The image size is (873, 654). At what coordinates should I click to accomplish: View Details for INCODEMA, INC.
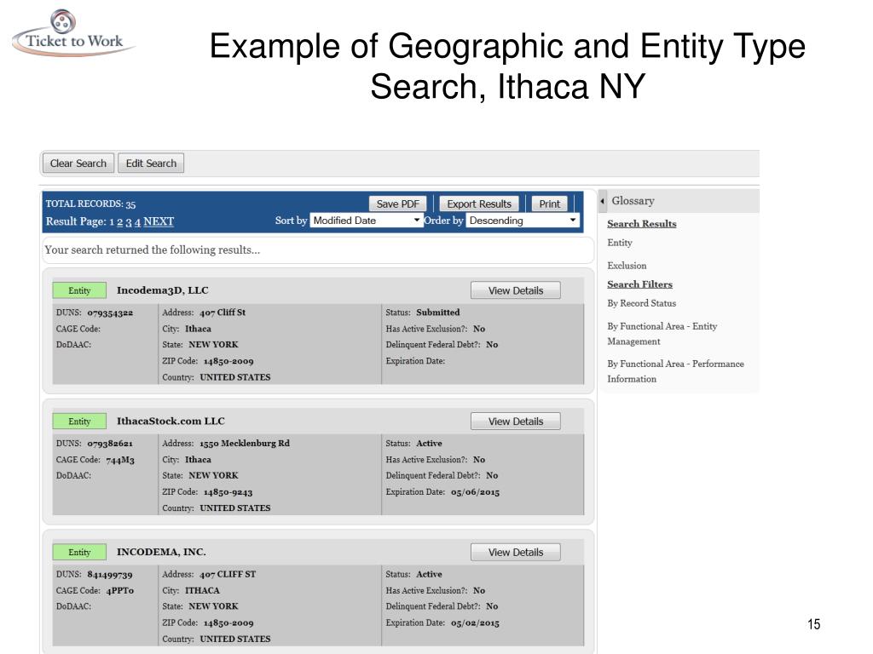pyautogui.click(x=515, y=553)
